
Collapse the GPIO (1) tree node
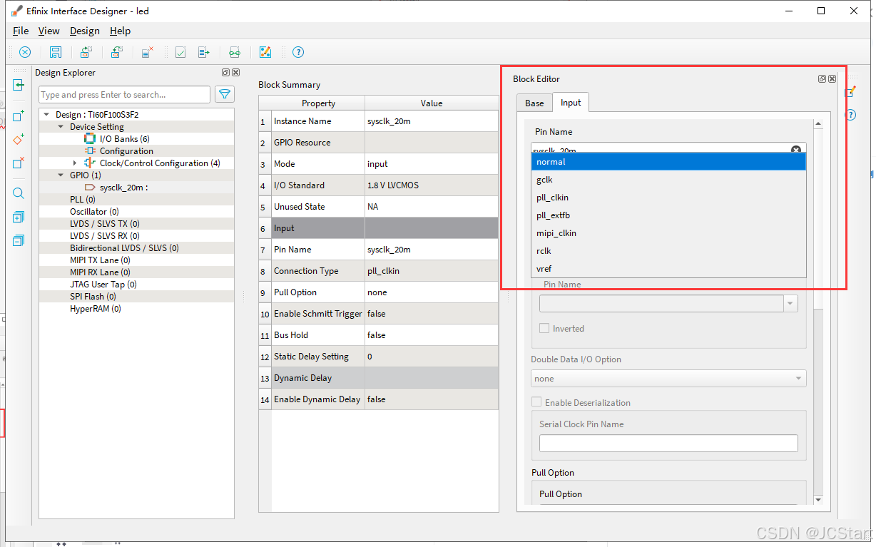tap(61, 175)
